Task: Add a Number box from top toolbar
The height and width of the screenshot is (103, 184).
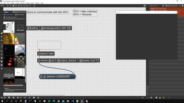Action: (22, 6)
